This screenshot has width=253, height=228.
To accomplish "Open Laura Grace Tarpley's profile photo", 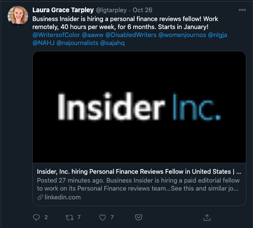I will [18, 16].
